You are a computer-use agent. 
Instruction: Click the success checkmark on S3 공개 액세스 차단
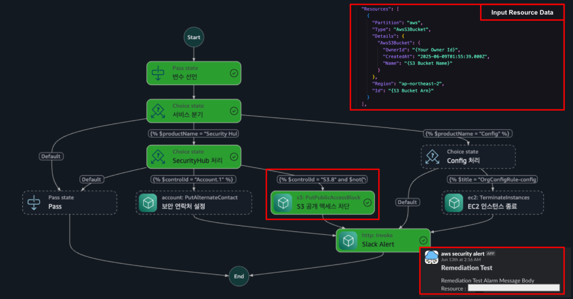tap(368, 203)
